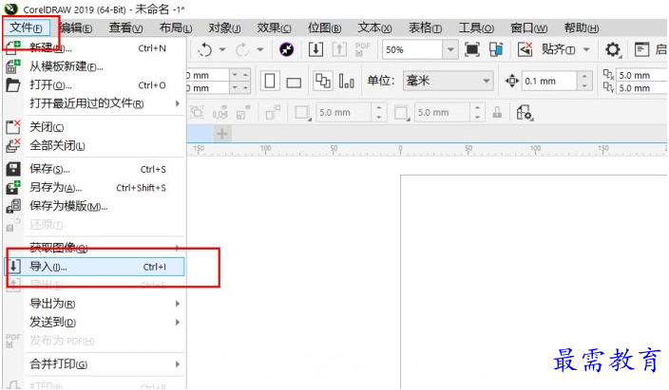Click the duplicate distance Y 5.0 mm field

tap(641, 88)
